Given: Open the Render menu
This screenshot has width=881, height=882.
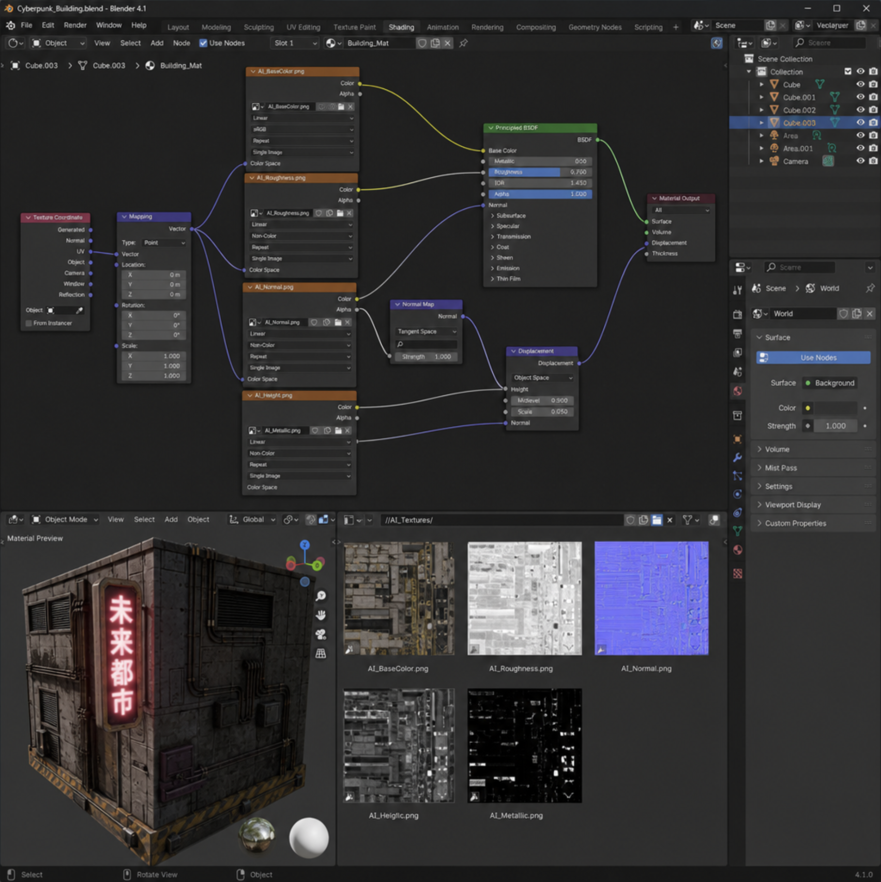Looking at the screenshot, I should coord(75,25).
